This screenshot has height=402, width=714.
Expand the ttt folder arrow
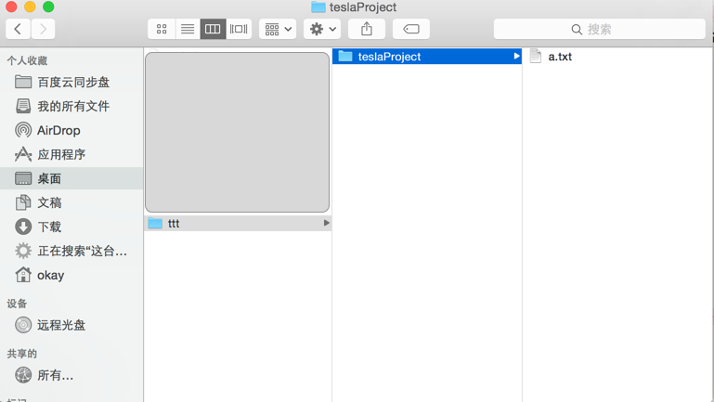coord(326,223)
